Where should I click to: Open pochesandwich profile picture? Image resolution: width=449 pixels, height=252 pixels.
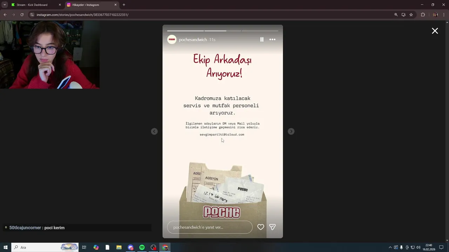[x=172, y=40]
